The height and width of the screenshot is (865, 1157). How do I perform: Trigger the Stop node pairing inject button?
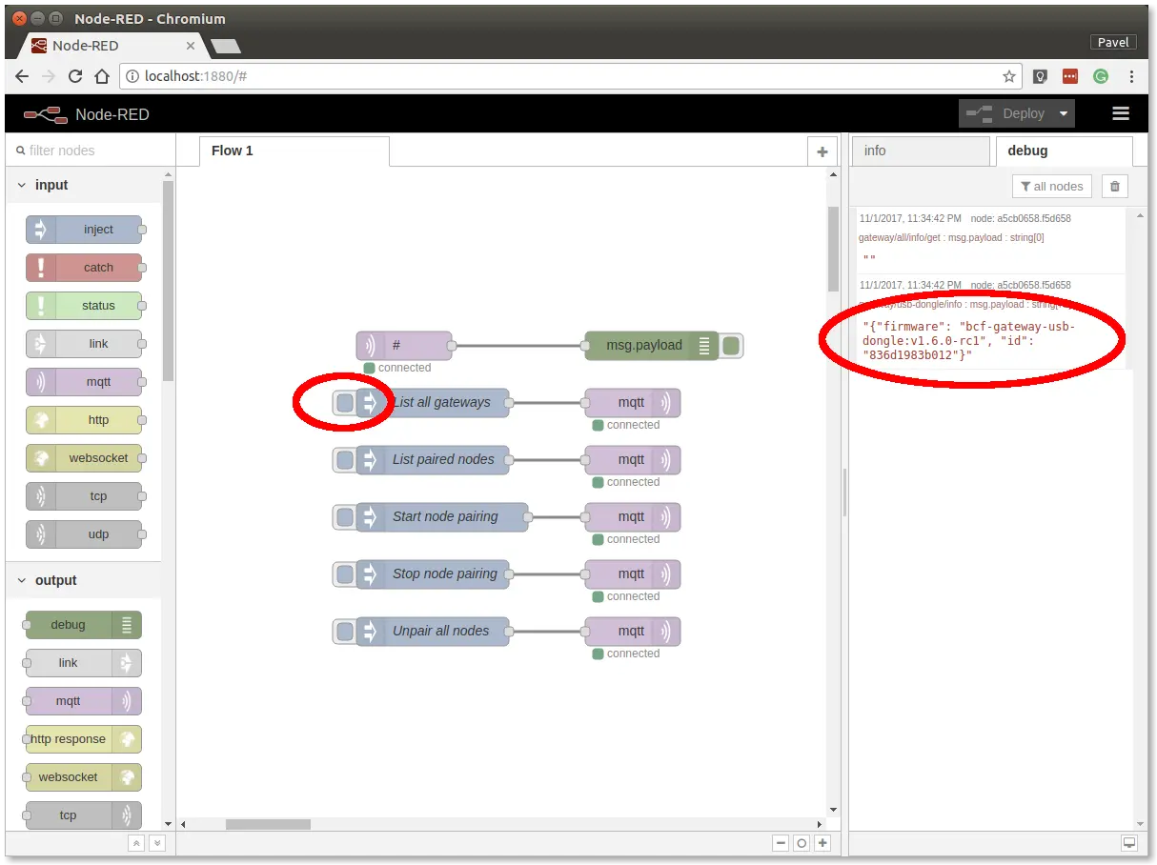[344, 574]
